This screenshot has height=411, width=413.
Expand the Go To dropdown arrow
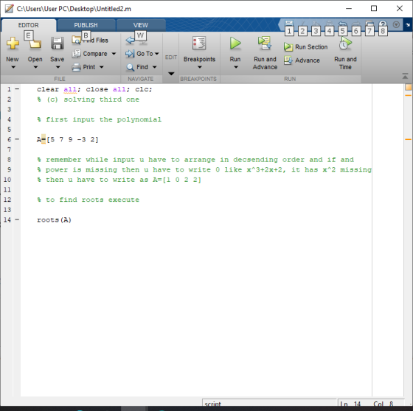[x=157, y=54]
